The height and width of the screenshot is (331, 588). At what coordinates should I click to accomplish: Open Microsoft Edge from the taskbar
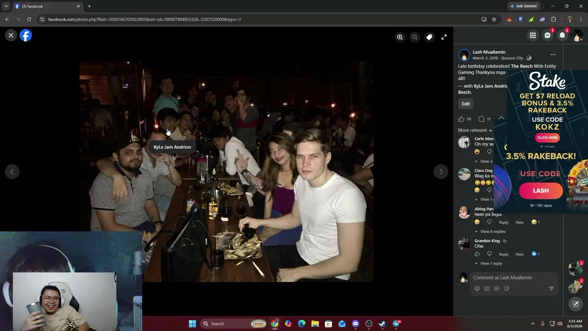click(x=301, y=324)
